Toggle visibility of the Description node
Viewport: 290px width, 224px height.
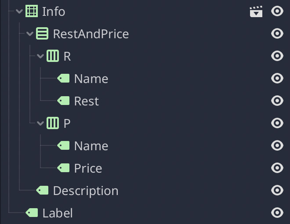click(x=277, y=190)
